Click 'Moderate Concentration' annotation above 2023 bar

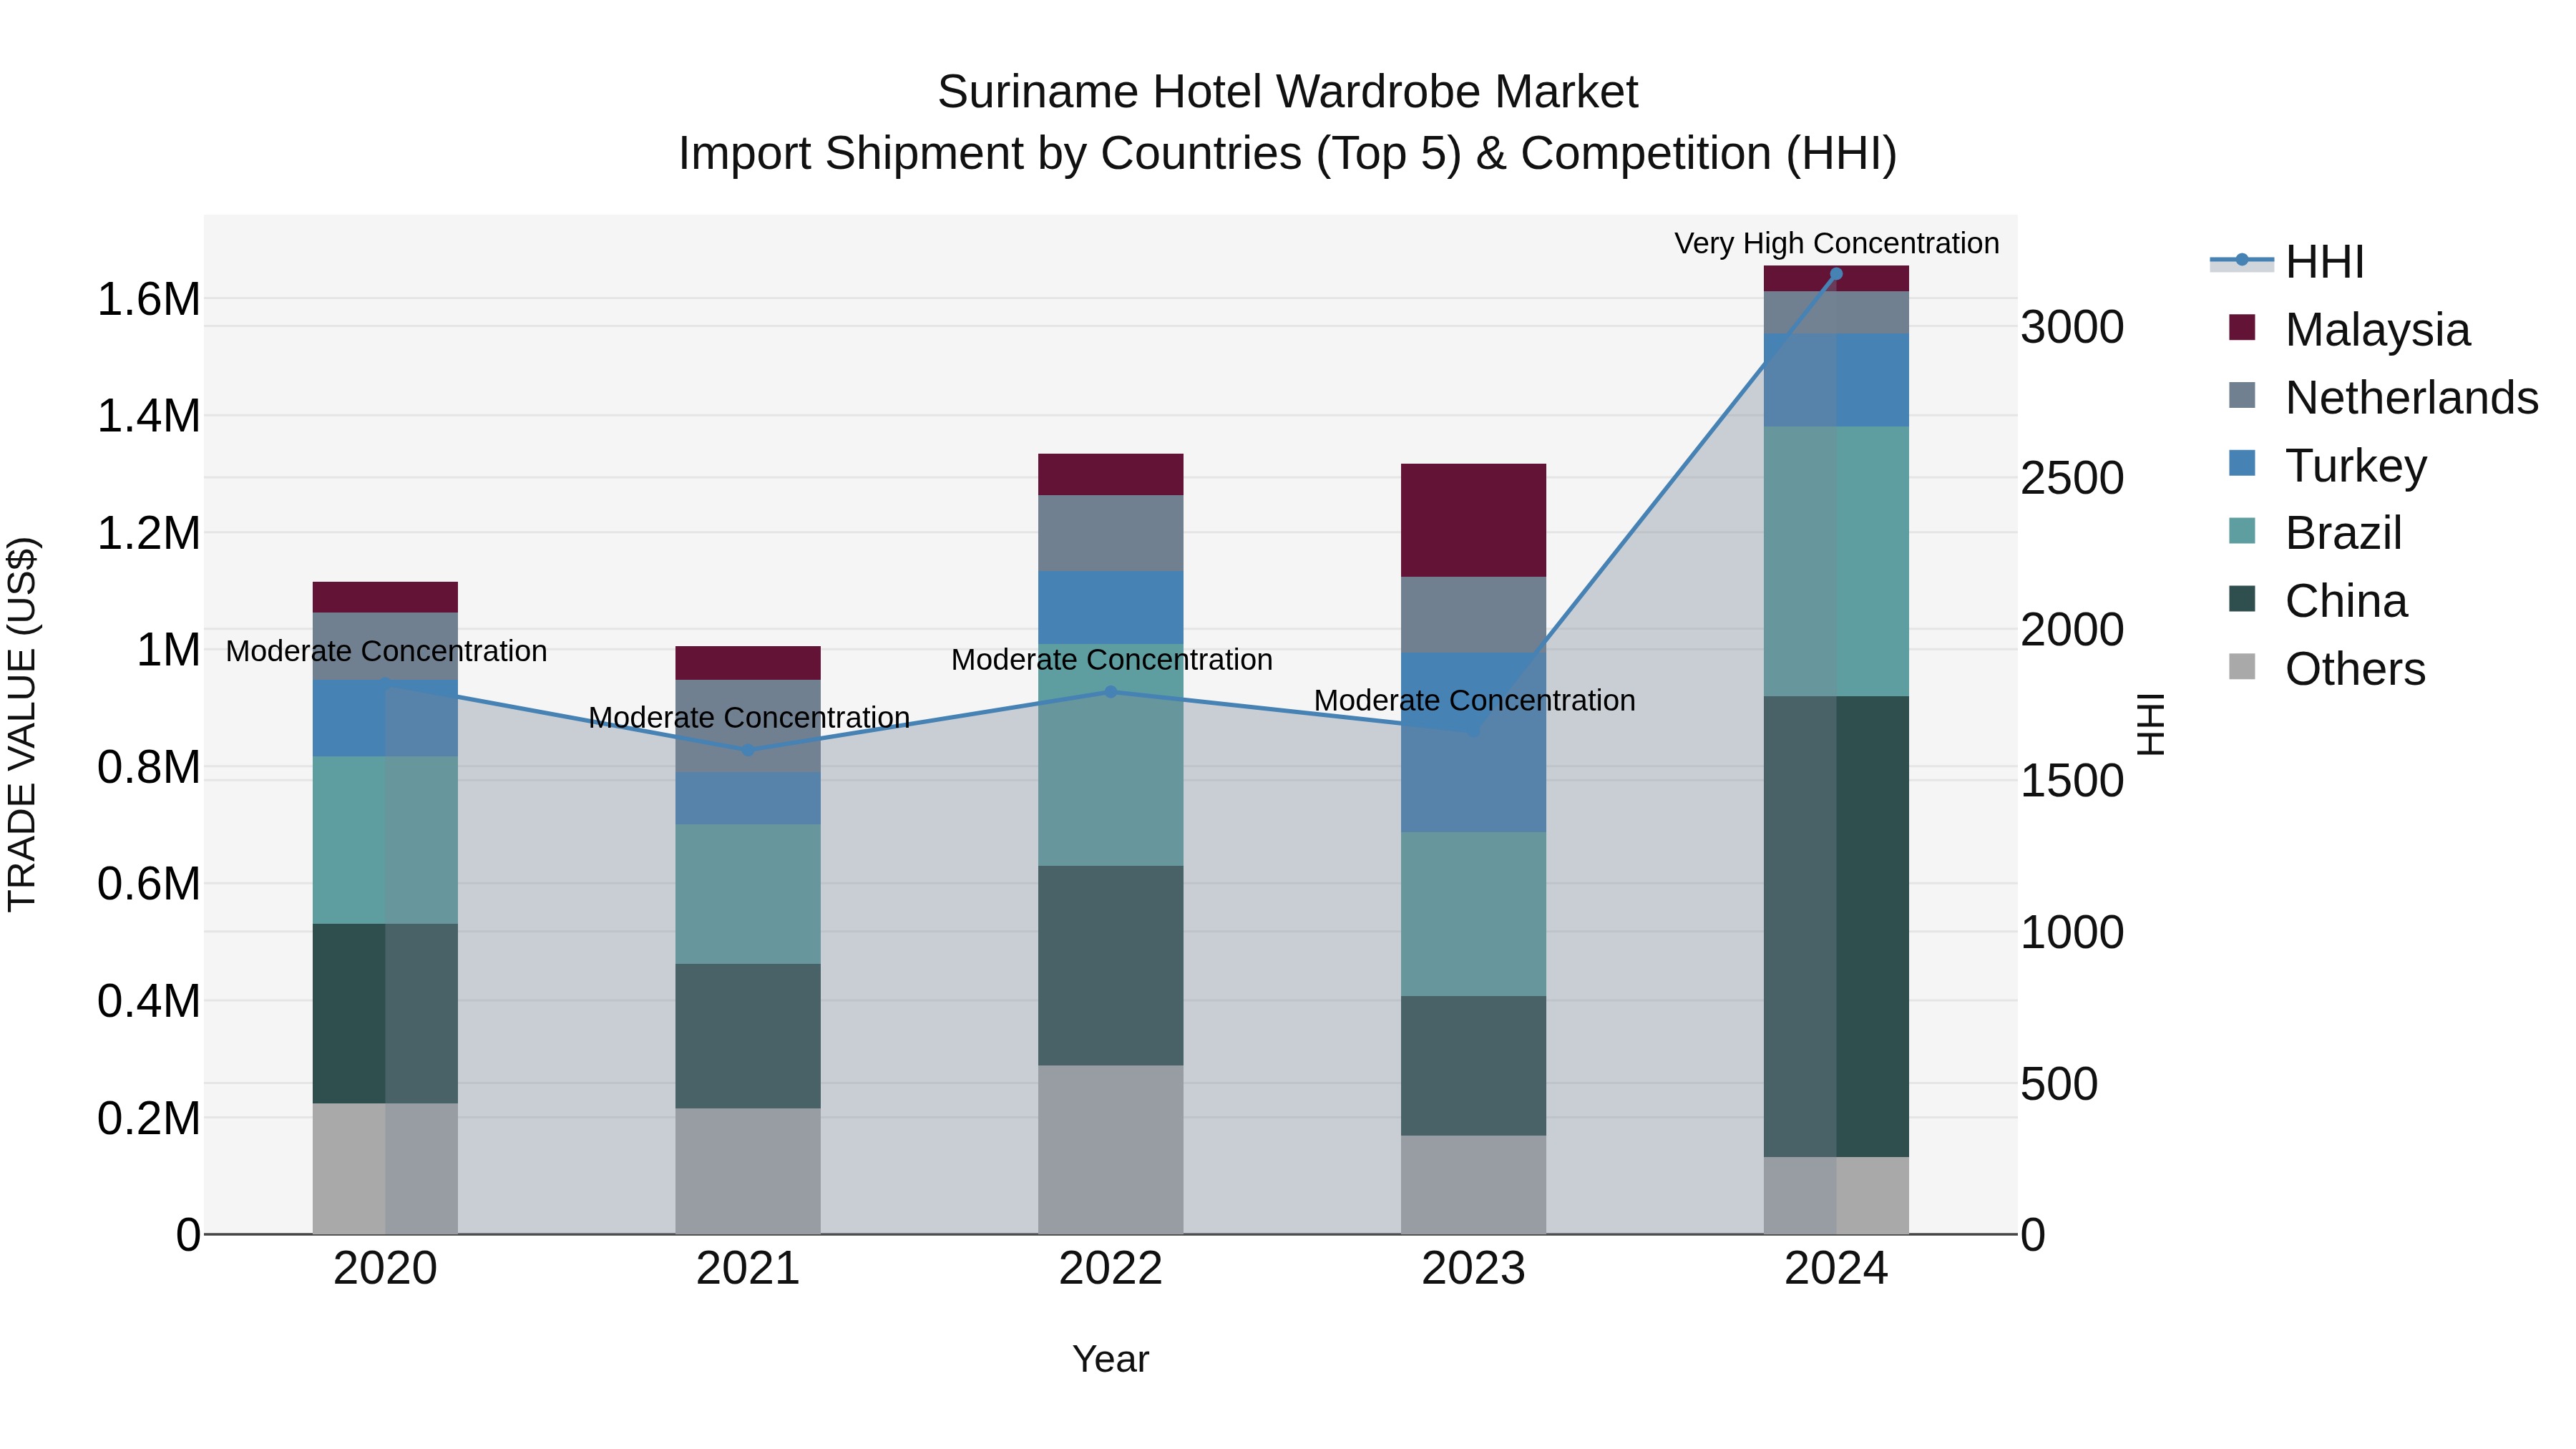(1475, 701)
